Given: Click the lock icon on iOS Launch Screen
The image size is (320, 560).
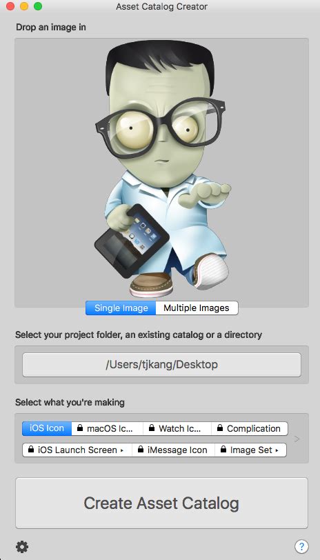Looking at the screenshot, I should click(31, 450).
